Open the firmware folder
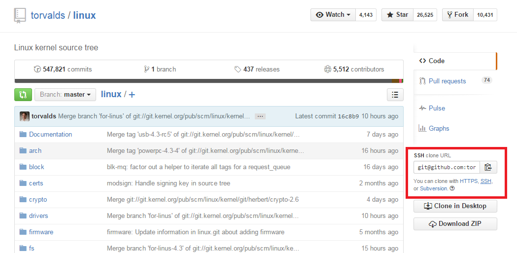Viewport: 517px width, 253px height. pyautogui.click(x=41, y=232)
